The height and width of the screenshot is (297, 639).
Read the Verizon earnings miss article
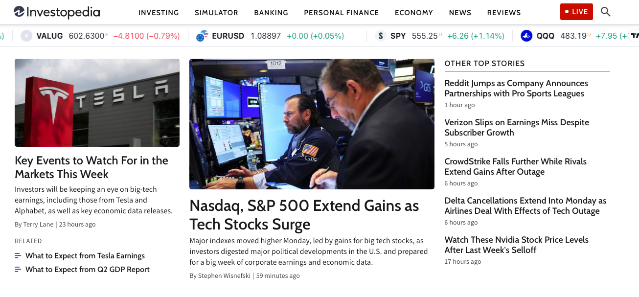[x=517, y=127]
